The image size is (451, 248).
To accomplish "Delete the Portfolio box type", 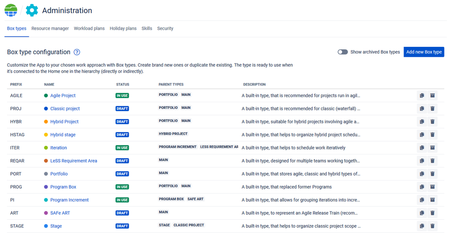I will [x=432, y=174].
